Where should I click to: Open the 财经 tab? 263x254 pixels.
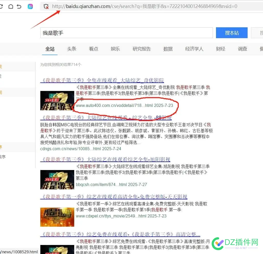tap(220, 49)
